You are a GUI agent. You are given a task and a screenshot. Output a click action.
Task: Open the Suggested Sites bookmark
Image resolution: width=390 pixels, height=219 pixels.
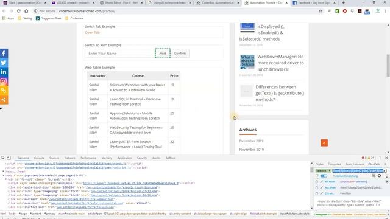click(49, 18)
